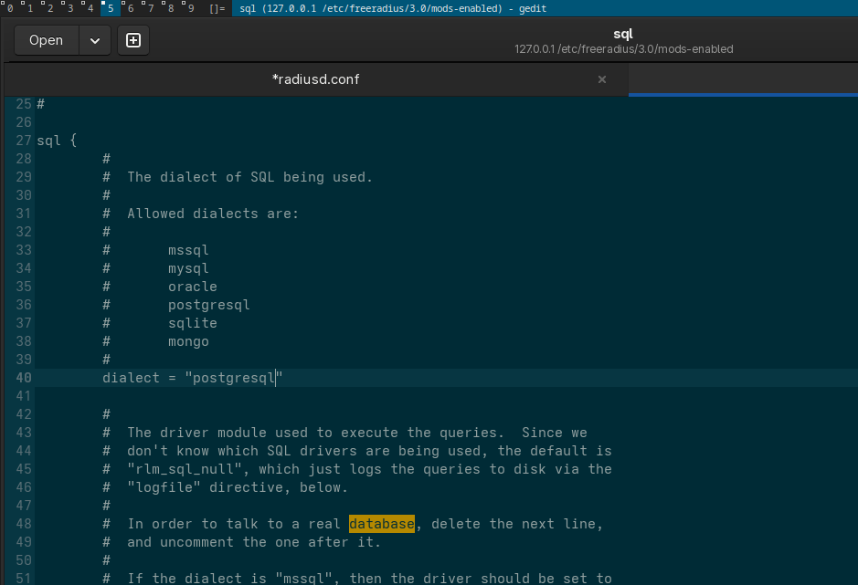
Task: Expand the recent files dropdown beside Open
Action: click(95, 40)
